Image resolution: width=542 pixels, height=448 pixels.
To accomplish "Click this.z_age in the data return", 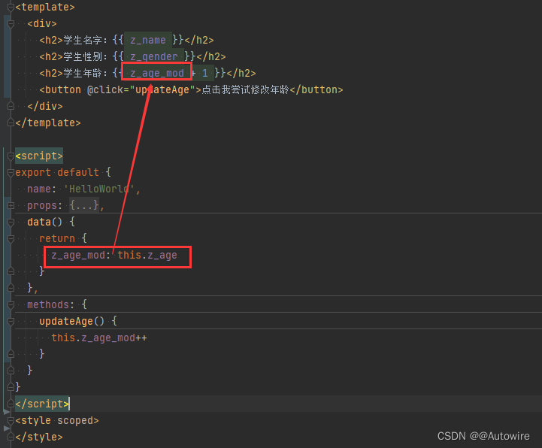I will click(x=147, y=255).
